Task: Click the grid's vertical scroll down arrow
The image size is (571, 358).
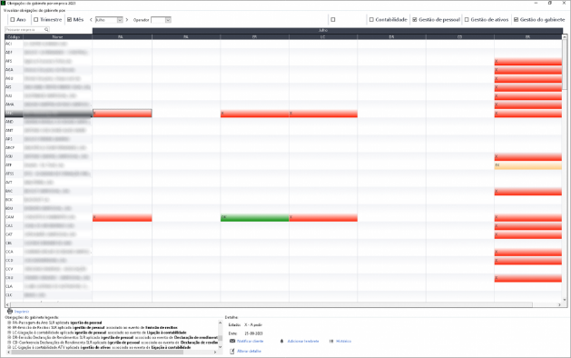Action: tap(565, 300)
